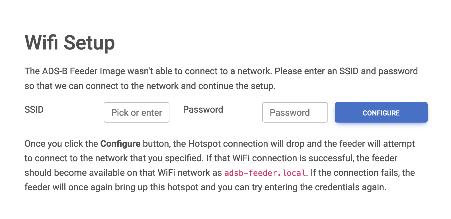Click the red adsb-feeder.local hostname text
Image resolution: width=451 pixels, height=219 pixels.
[265, 173]
